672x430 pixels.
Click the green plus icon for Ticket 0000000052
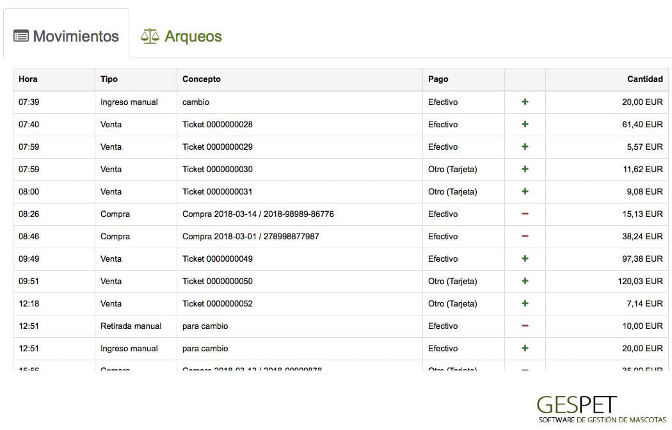click(525, 303)
